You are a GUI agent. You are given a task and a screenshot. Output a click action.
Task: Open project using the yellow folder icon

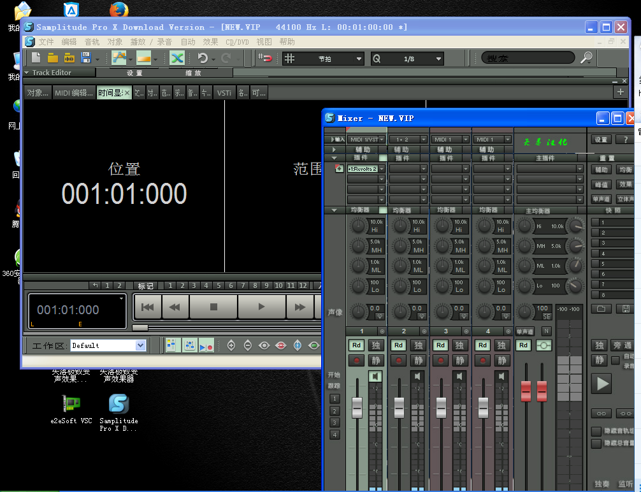(53, 58)
